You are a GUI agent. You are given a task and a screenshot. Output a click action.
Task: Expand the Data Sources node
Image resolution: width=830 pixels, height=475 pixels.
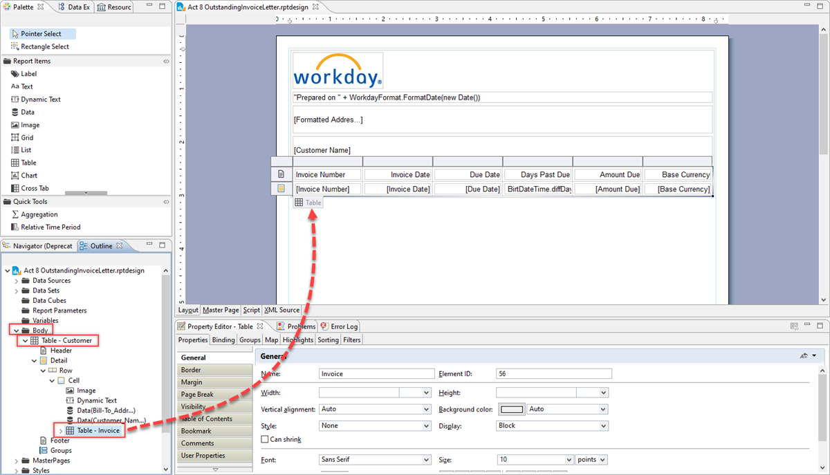(16, 281)
